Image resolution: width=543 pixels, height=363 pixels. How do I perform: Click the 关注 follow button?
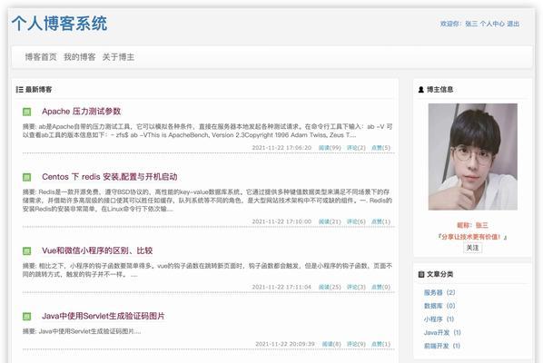coord(473,248)
